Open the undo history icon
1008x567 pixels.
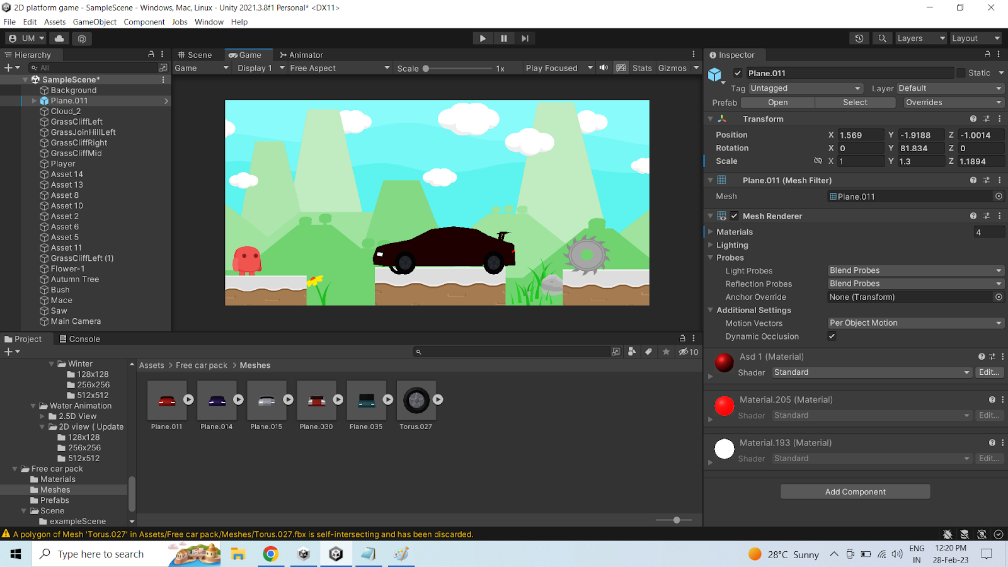859,38
